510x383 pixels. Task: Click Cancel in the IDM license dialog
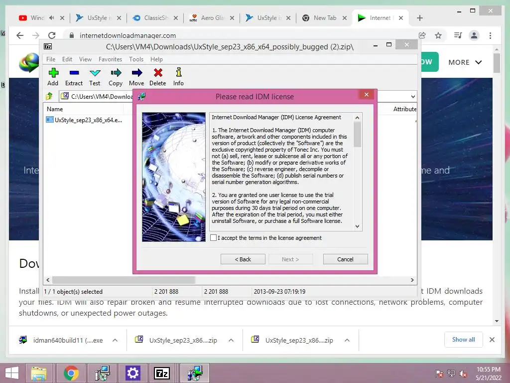pyautogui.click(x=346, y=259)
